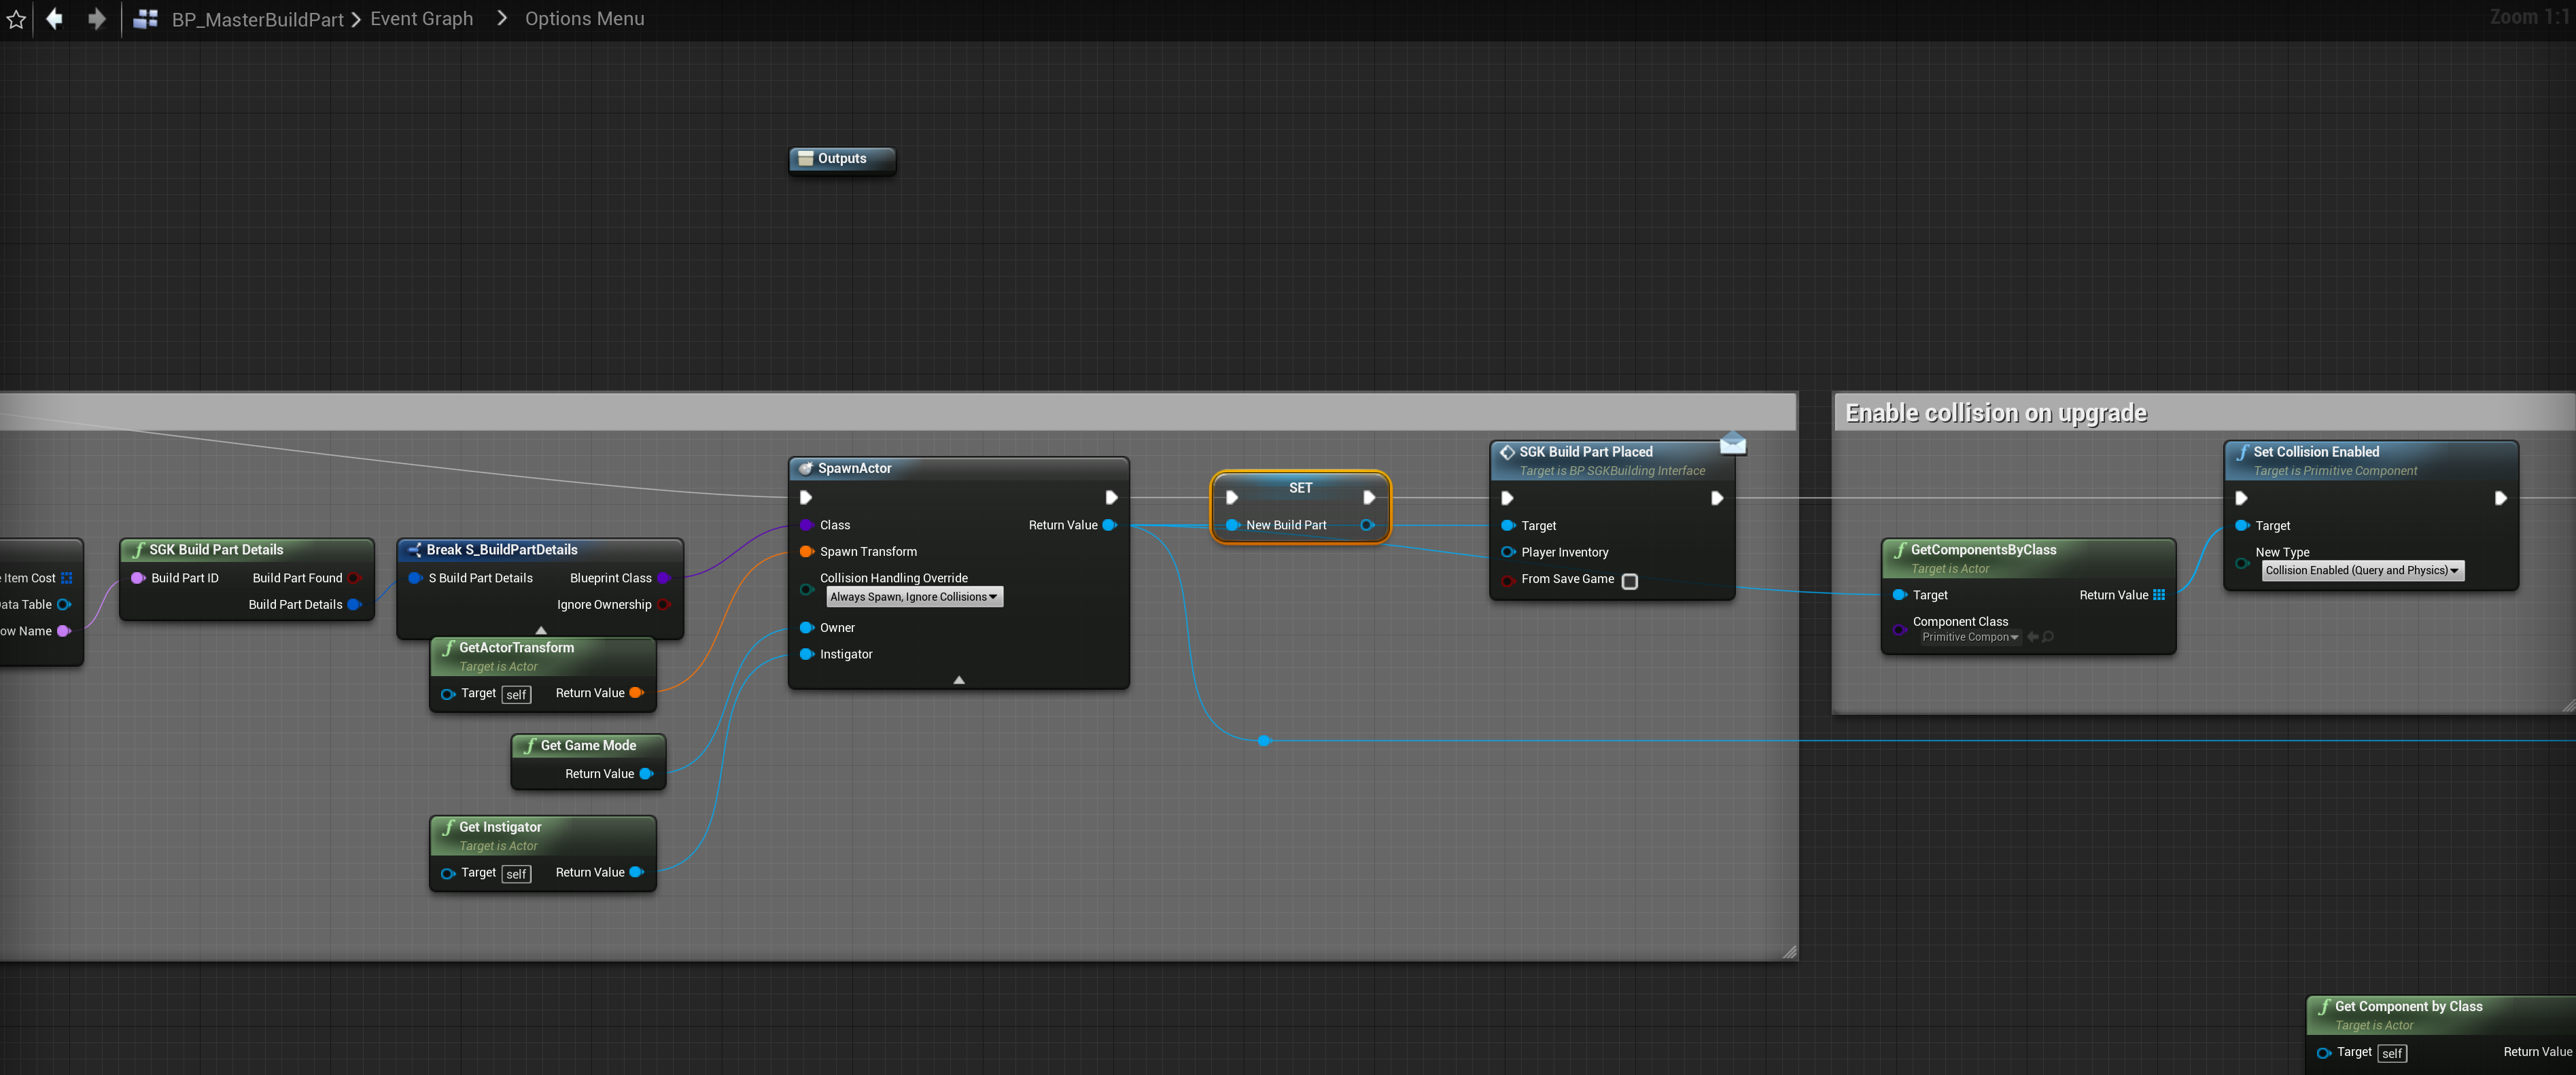
Task: Navigate back with the left arrow
Action: coord(55,19)
